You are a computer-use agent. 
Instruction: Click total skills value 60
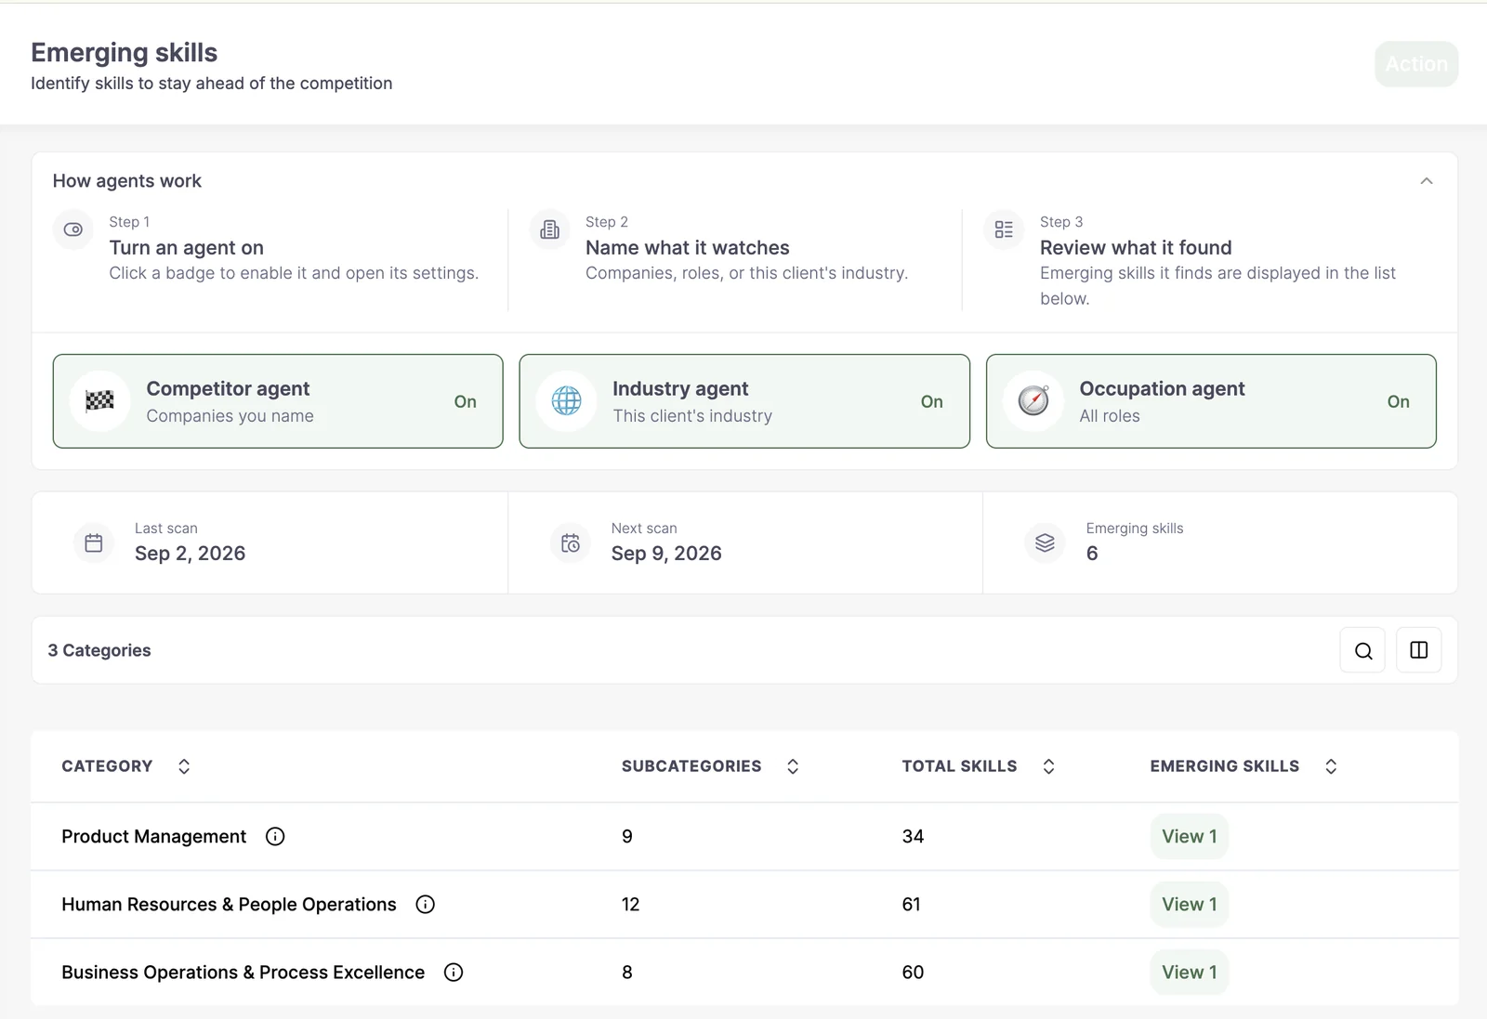pos(913,972)
